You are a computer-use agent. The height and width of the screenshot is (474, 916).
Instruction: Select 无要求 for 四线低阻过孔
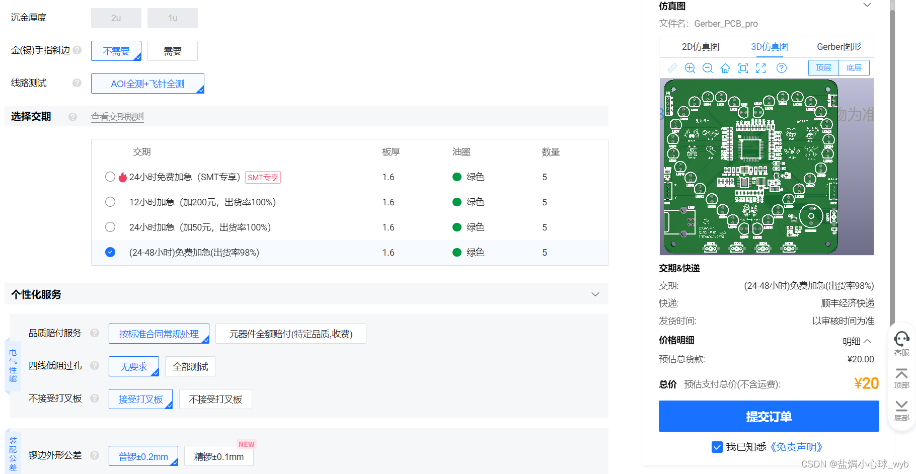tap(134, 366)
